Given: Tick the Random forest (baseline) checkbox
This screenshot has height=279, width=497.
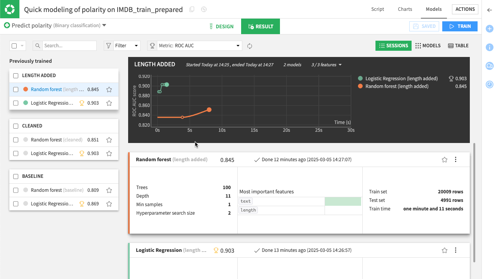Looking at the screenshot, I should [16, 190].
